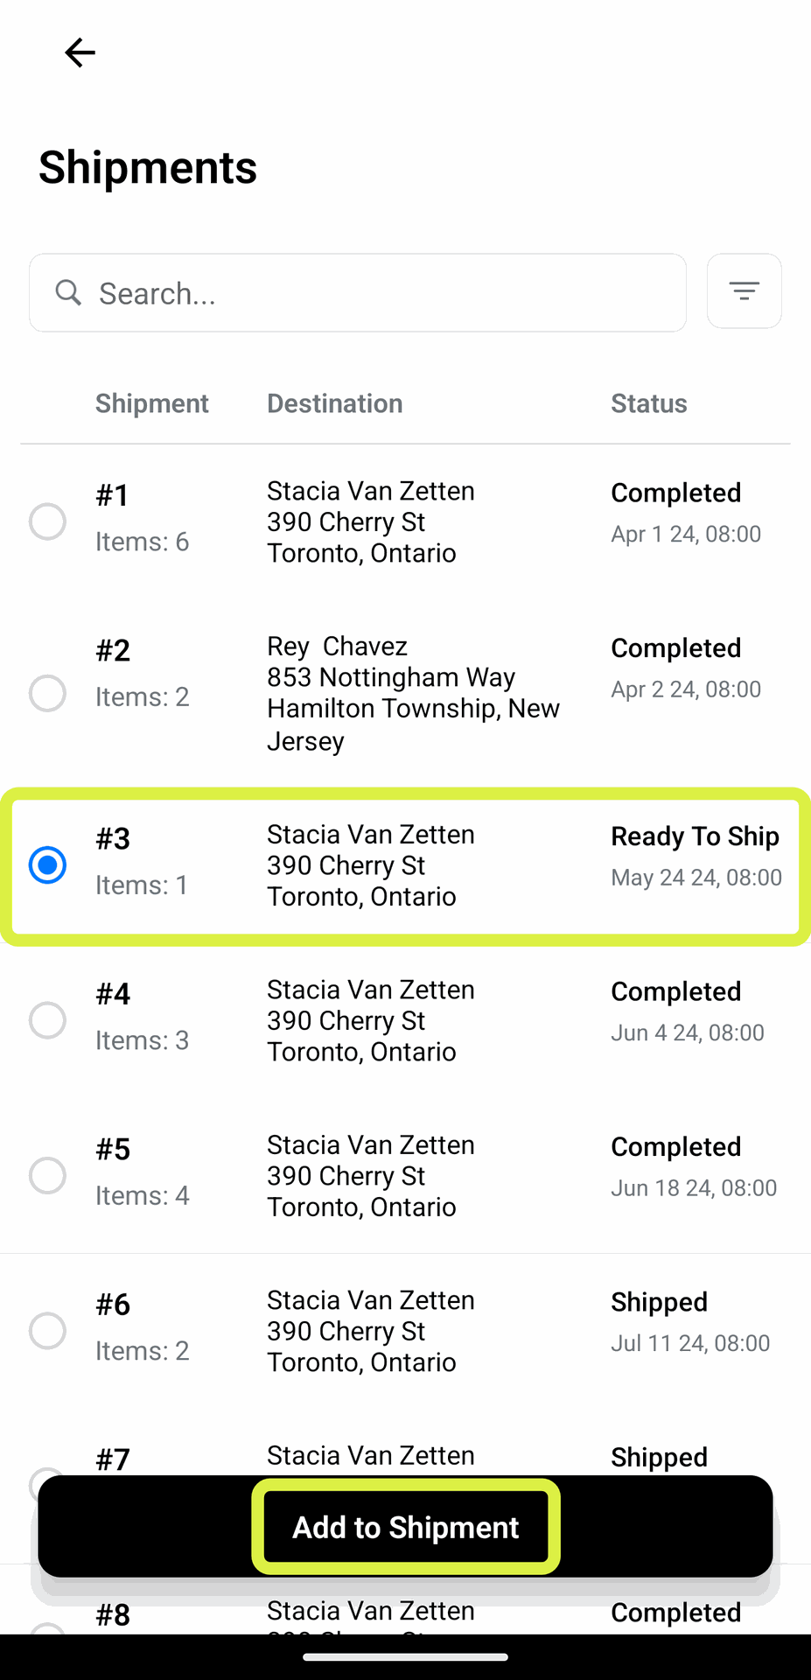Tap the back arrow icon

point(80,53)
